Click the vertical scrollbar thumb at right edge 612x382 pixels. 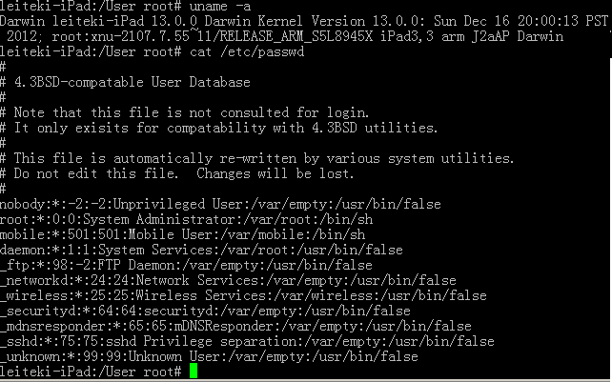tap(610, 218)
